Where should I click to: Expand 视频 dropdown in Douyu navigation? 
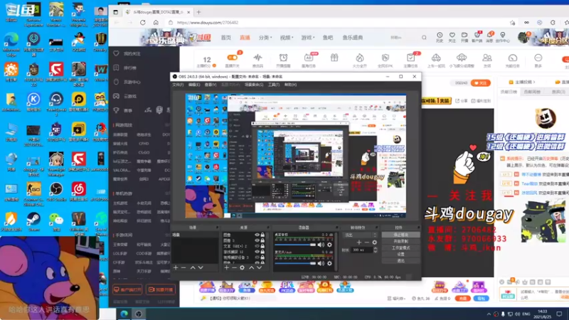tap(287, 38)
